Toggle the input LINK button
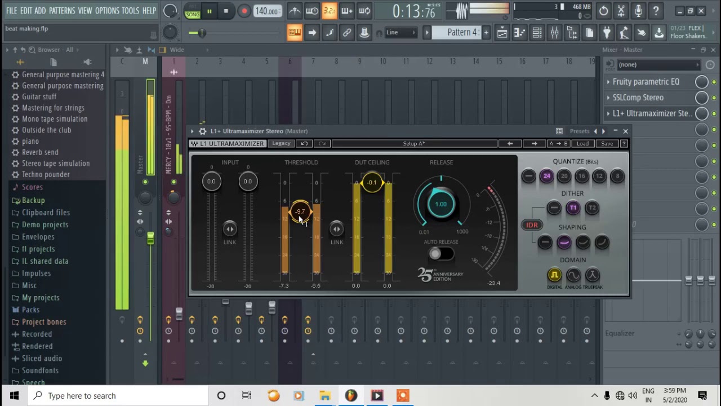This screenshot has height=406, width=721. click(x=229, y=229)
